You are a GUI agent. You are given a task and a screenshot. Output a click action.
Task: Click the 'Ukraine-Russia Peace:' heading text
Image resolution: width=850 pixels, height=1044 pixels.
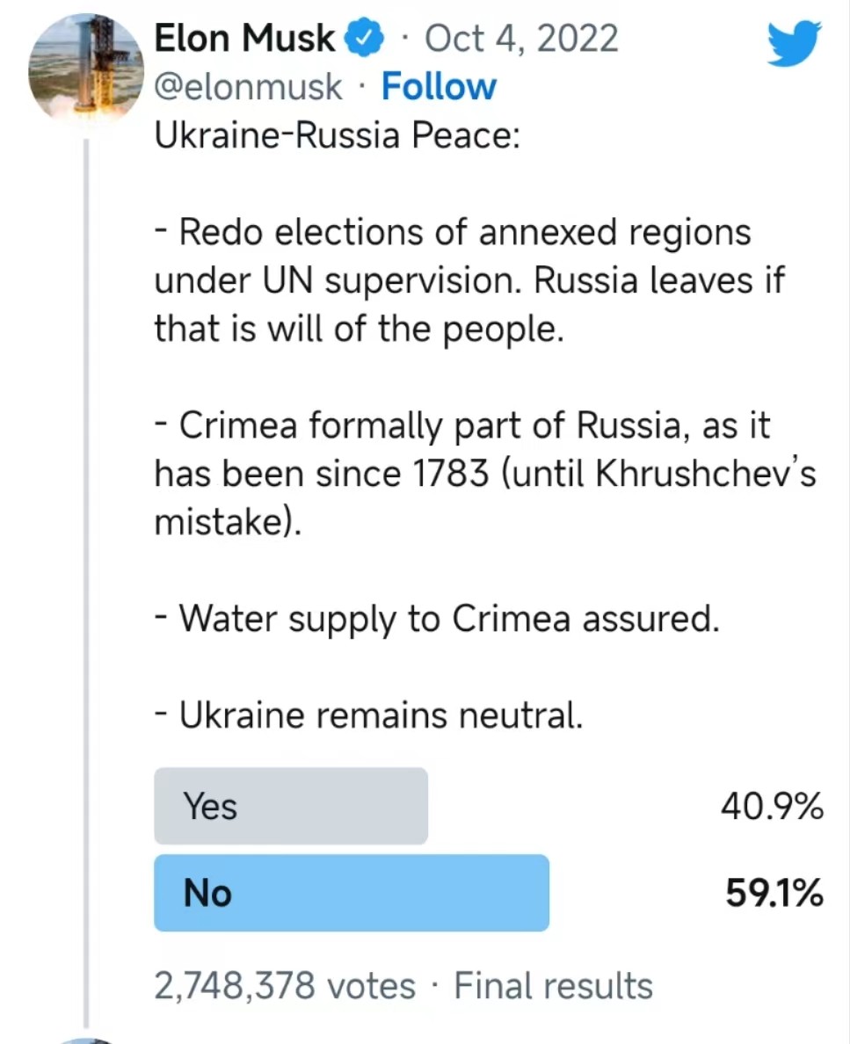pos(337,135)
